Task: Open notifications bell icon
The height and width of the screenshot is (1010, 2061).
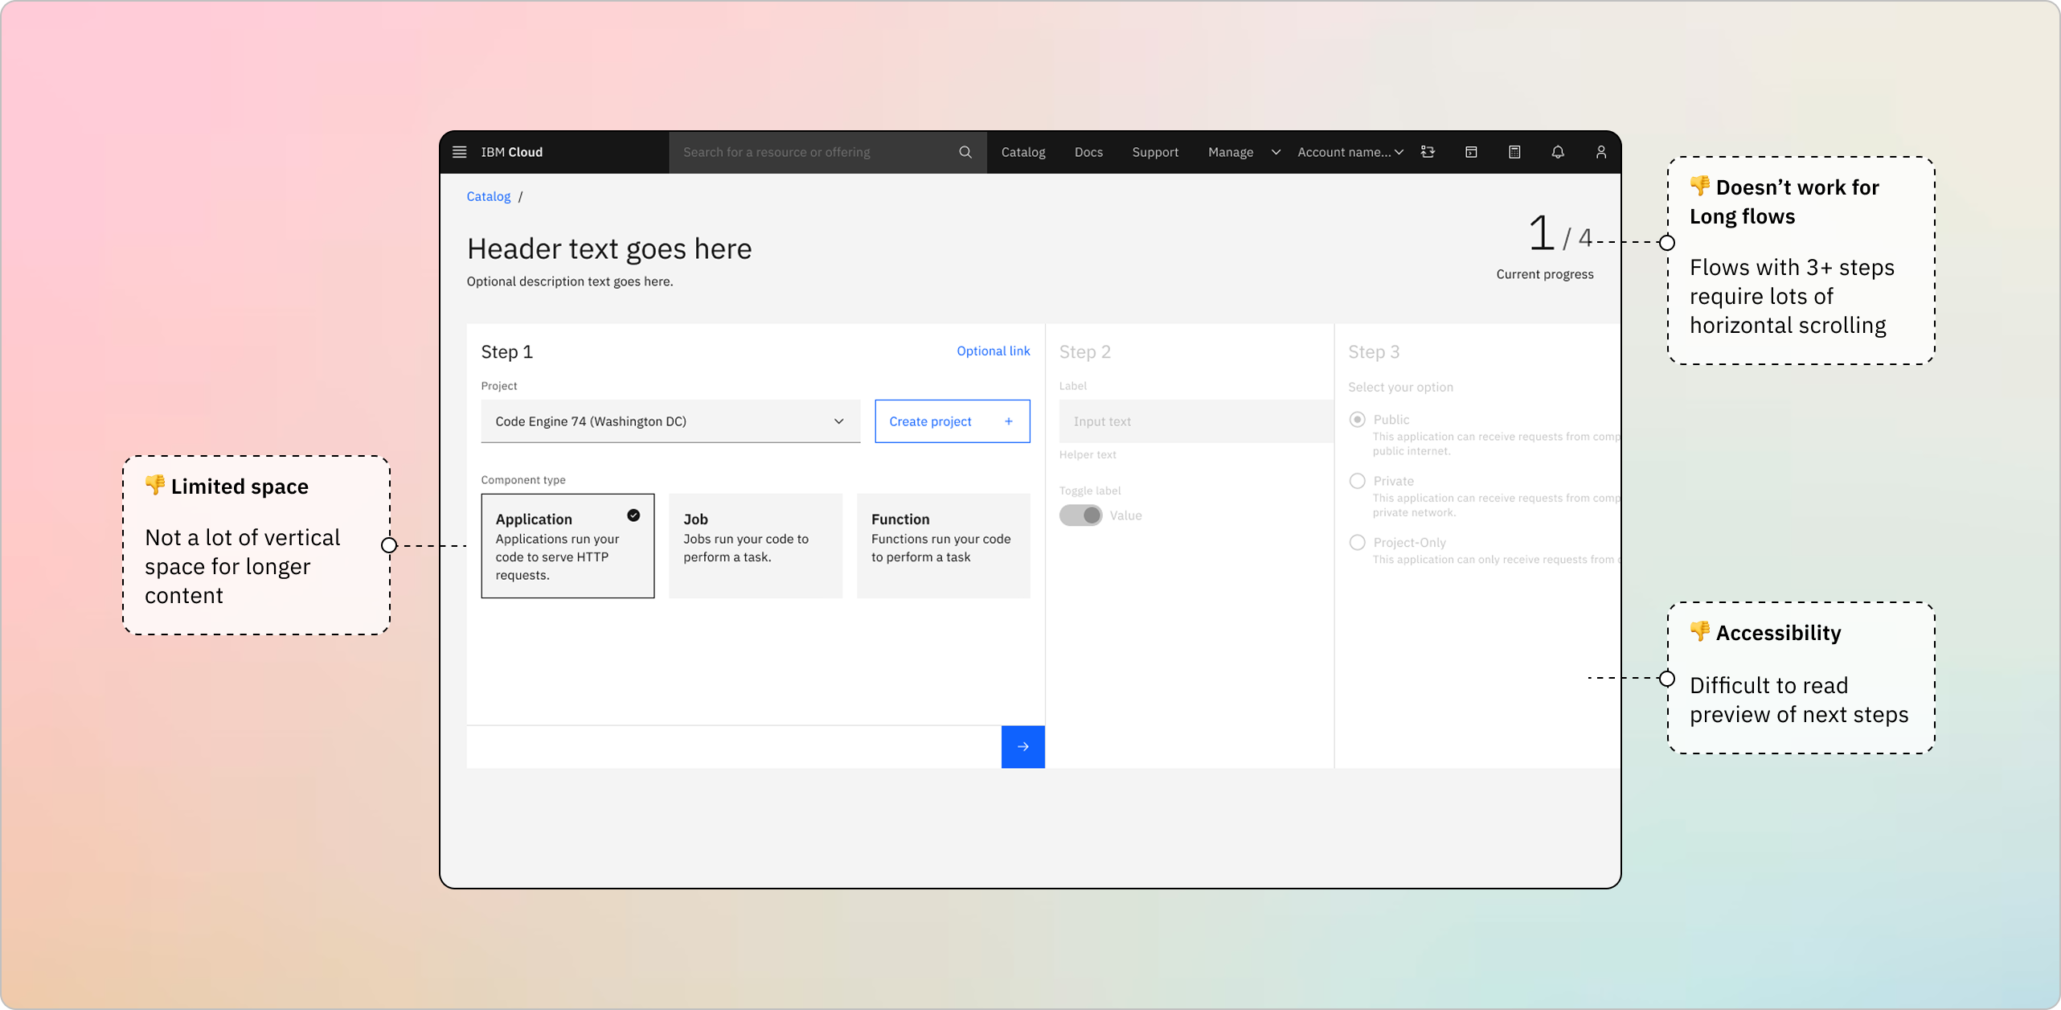Action: (1558, 152)
